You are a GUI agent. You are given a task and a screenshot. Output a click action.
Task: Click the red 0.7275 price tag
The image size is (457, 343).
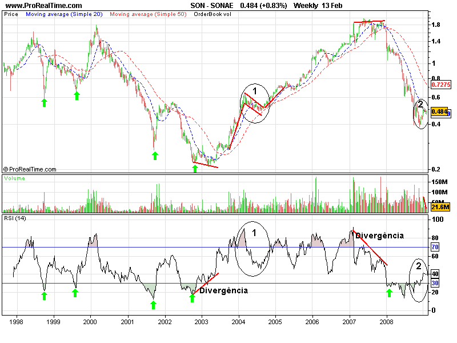pyautogui.click(x=440, y=85)
